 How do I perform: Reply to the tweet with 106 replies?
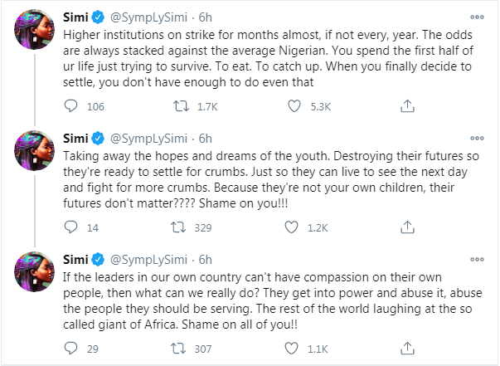71,105
